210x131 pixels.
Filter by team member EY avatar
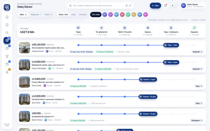[104, 15]
